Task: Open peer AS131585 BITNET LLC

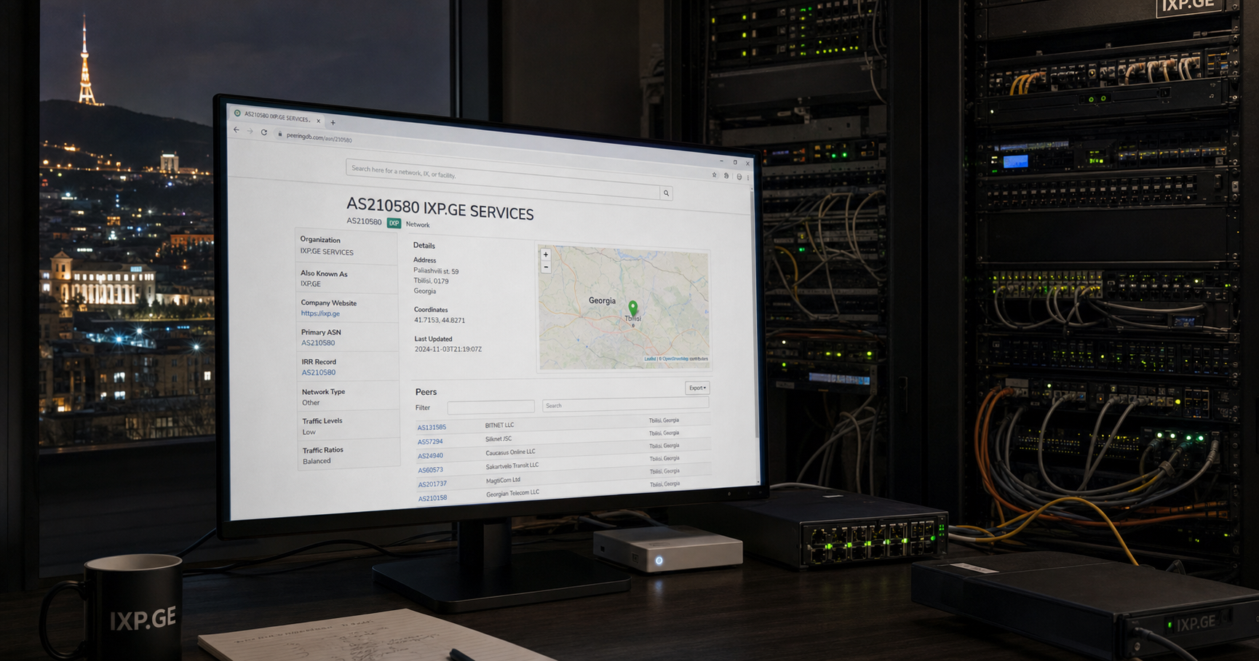Action: (x=432, y=427)
